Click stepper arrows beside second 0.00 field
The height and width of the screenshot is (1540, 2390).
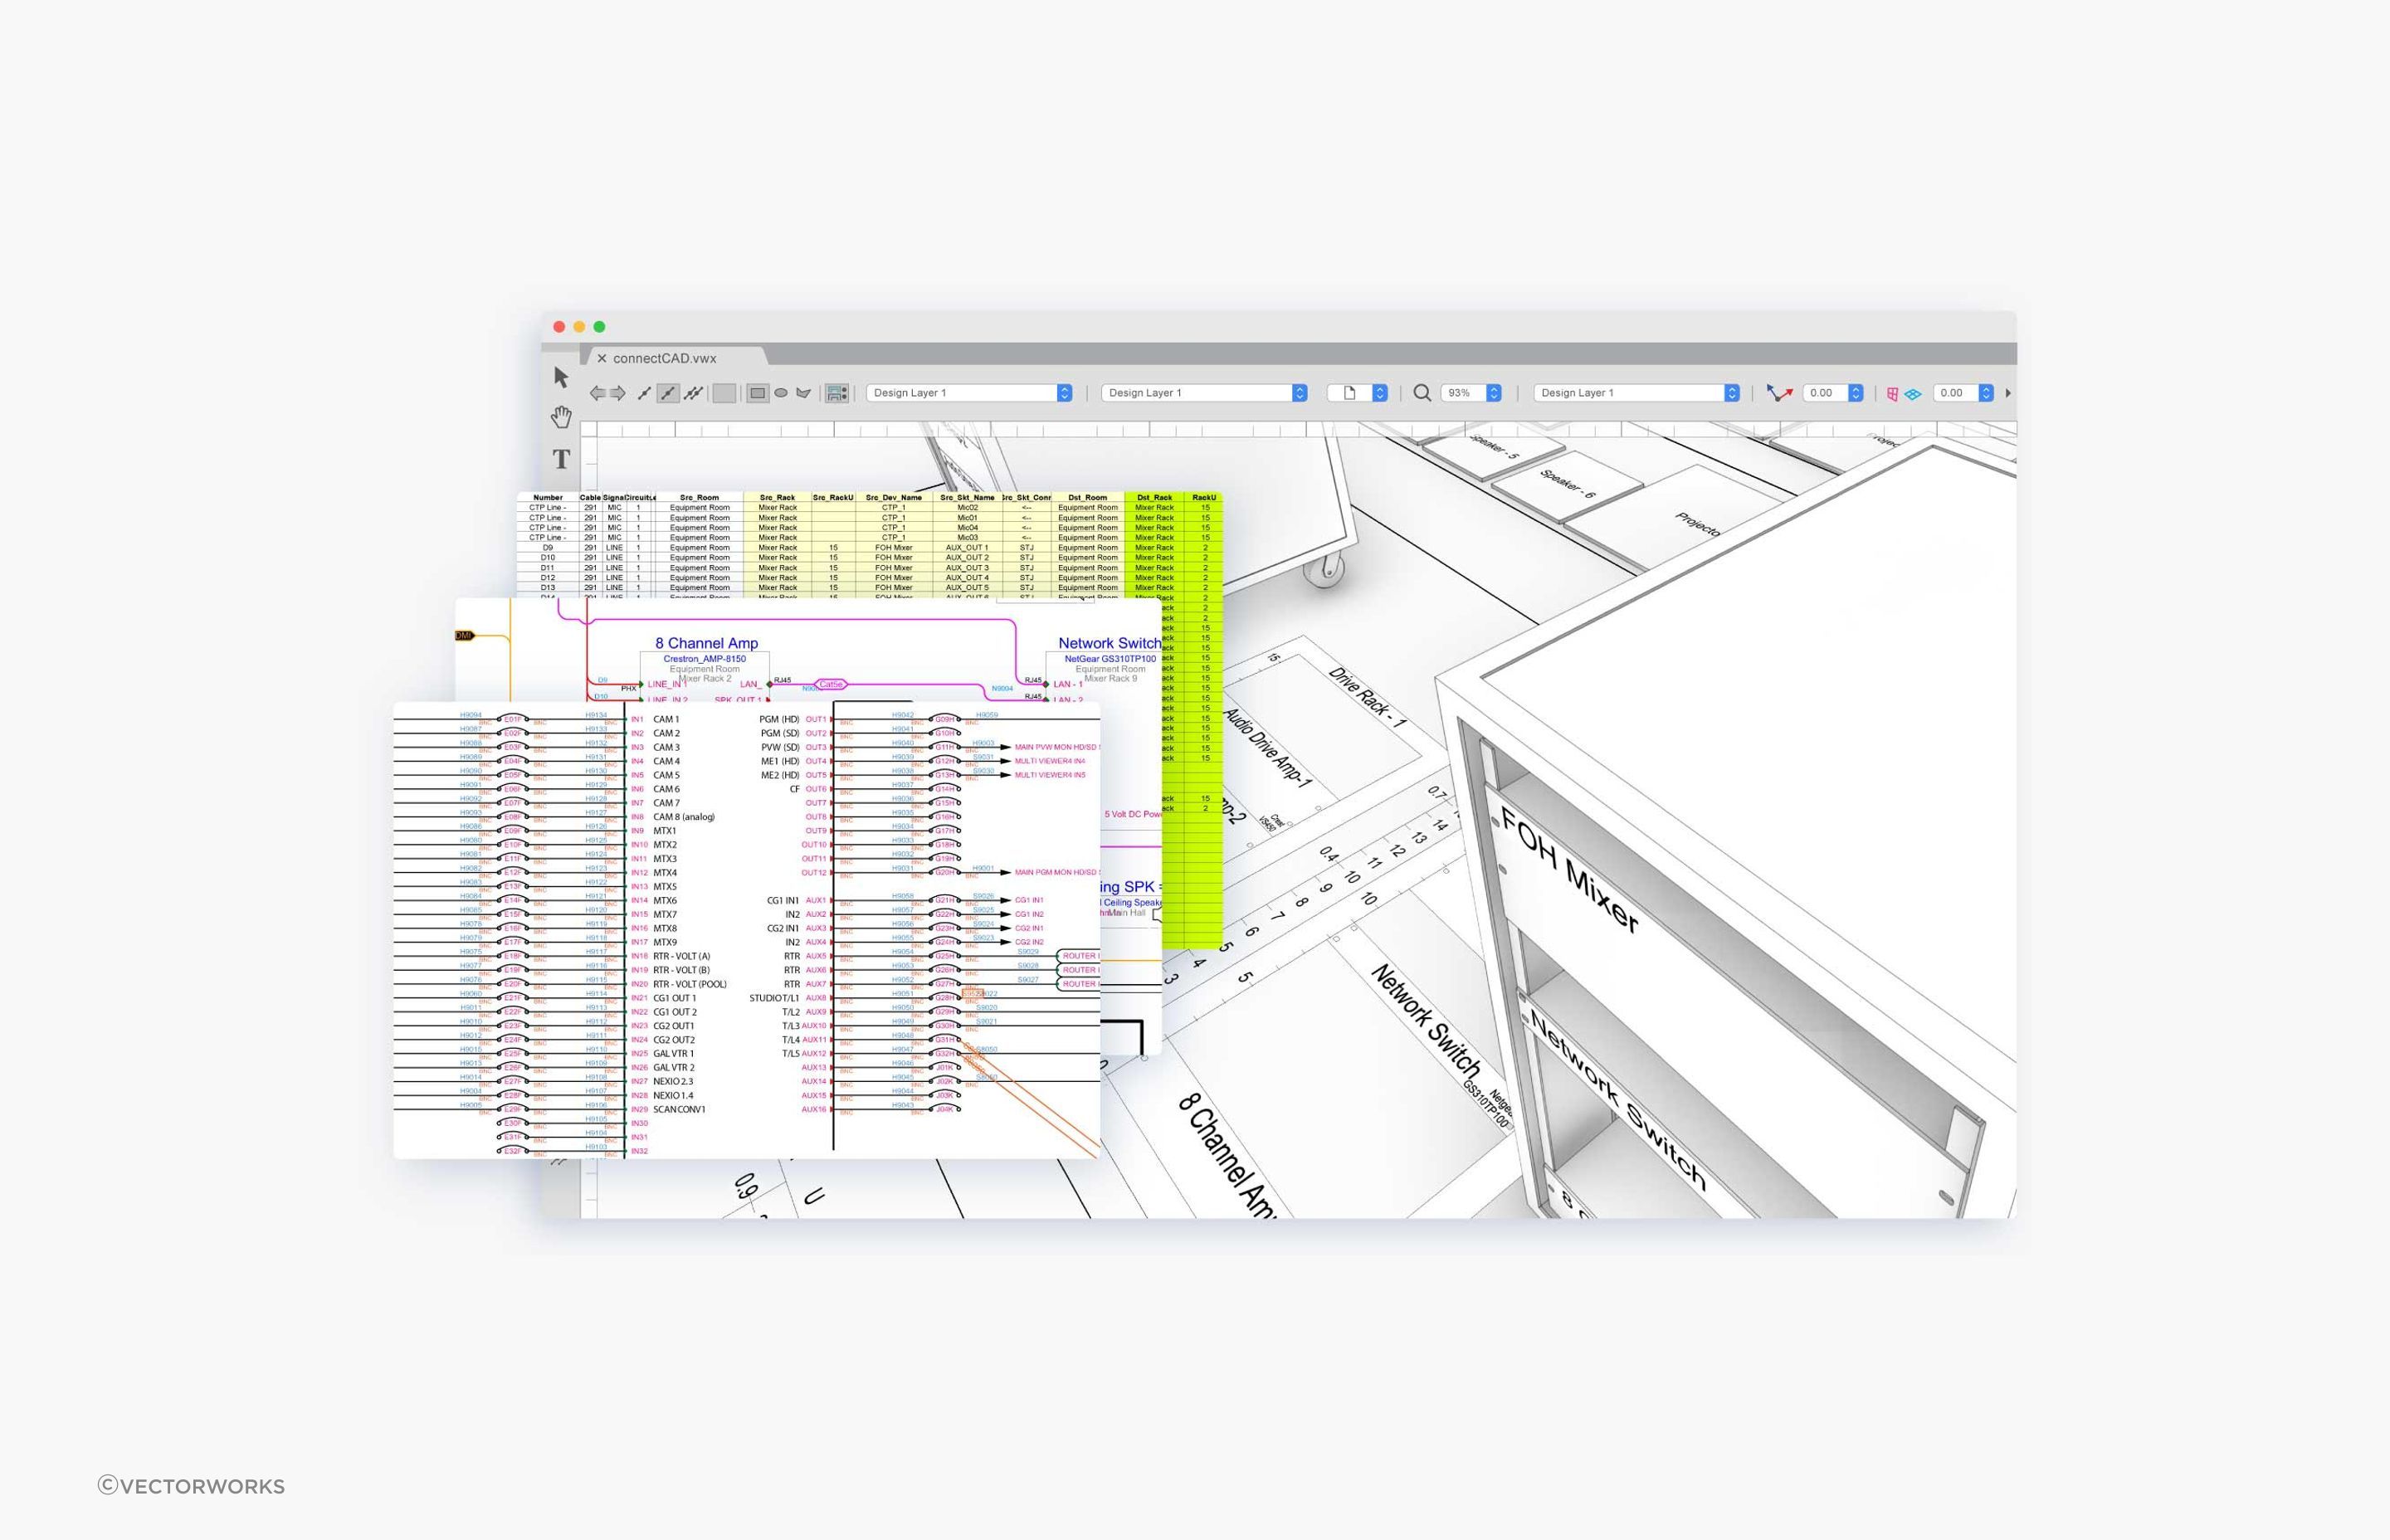pos(1987,393)
